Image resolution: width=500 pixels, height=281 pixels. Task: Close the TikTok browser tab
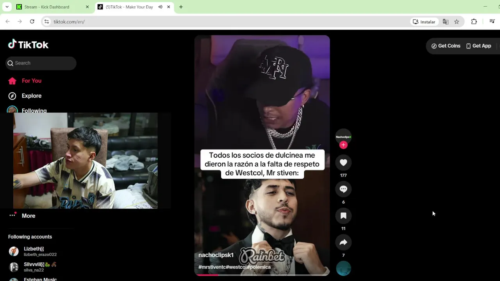click(168, 7)
